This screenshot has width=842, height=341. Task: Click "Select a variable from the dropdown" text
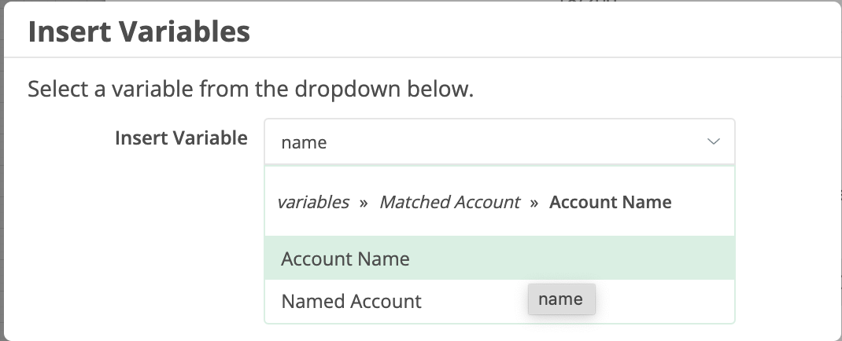(250, 89)
